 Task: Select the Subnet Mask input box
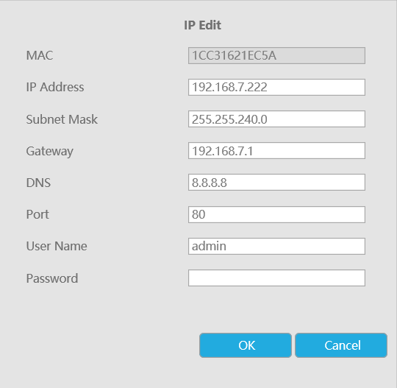click(x=276, y=119)
